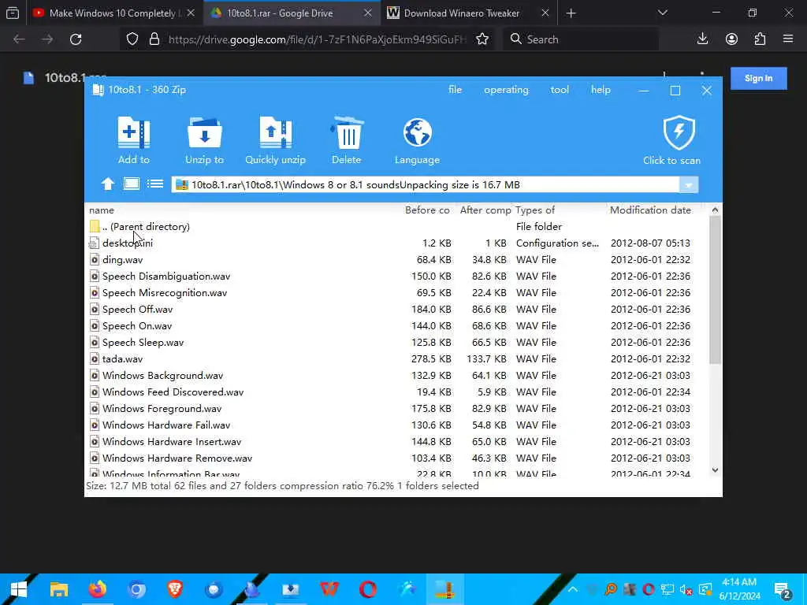Select the Parent directory folder row
807x605 pixels.
coord(396,226)
